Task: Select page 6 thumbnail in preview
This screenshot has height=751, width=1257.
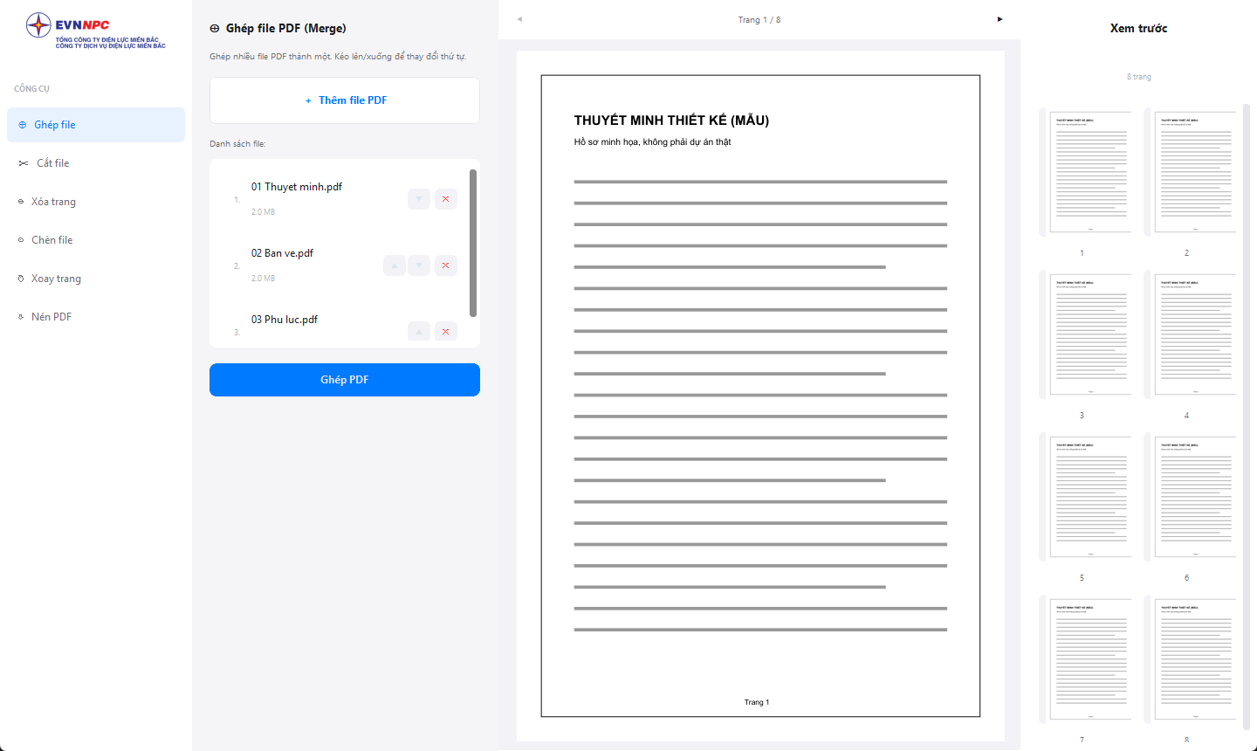Action: (1190, 497)
